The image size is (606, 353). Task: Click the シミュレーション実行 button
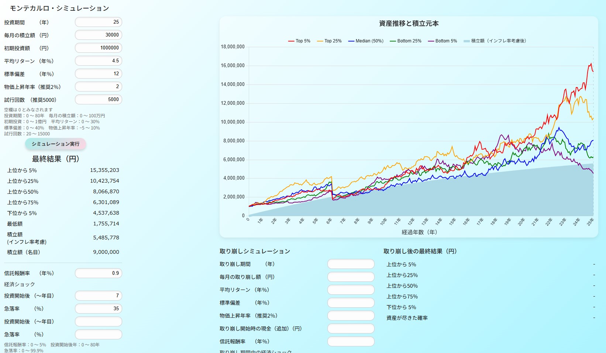click(55, 144)
